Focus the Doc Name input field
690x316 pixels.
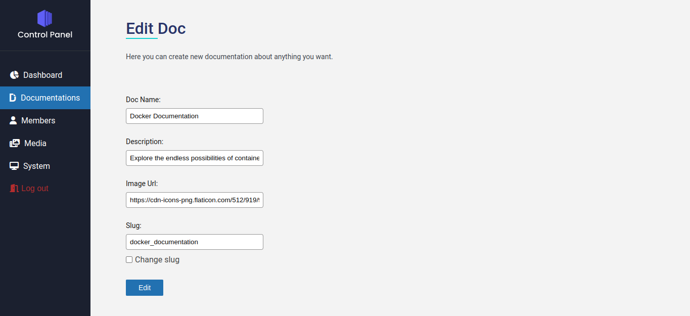[x=195, y=116]
